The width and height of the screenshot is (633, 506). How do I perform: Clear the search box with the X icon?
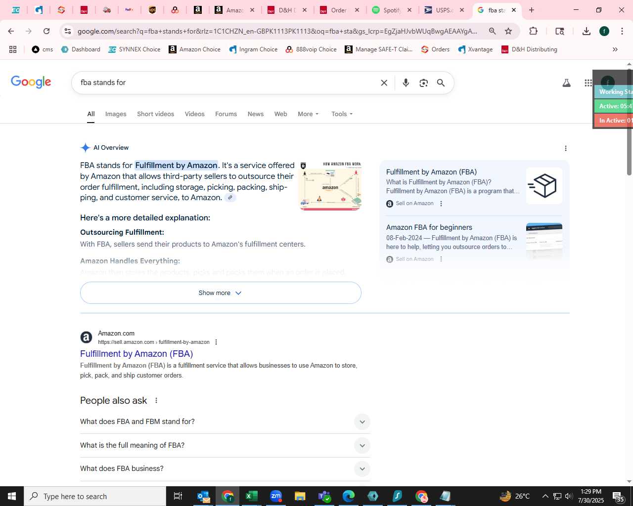(384, 83)
